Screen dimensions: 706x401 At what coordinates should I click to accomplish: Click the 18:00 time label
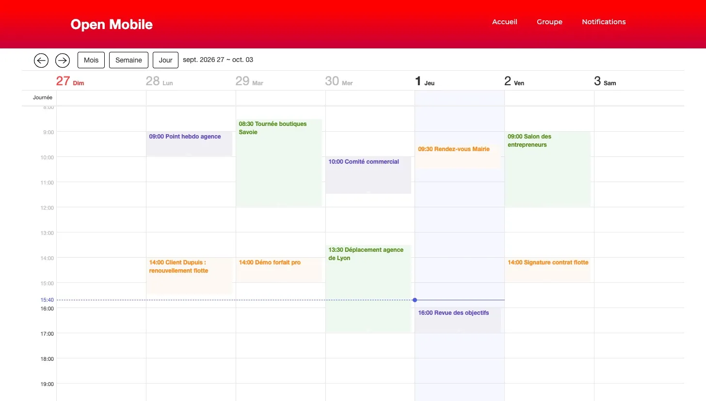click(x=48, y=359)
